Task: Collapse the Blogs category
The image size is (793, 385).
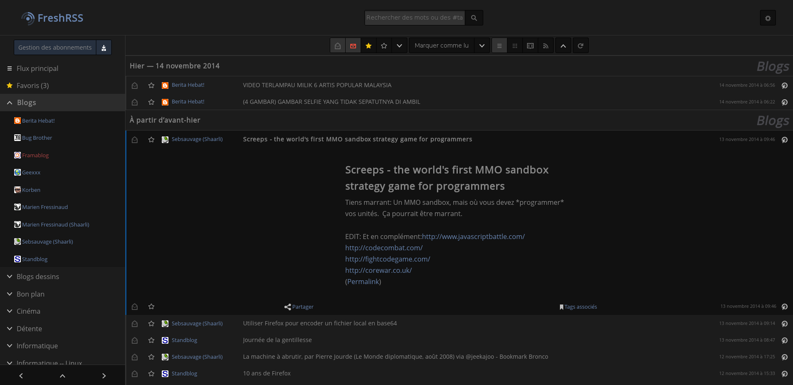Action: [x=10, y=103]
